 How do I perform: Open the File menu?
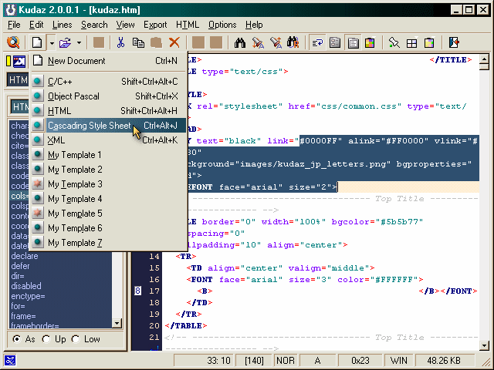point(14,25)
